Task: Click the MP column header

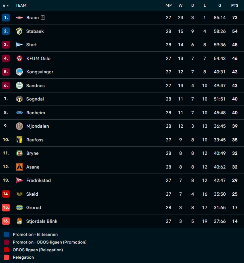Action: coord(168,5)
